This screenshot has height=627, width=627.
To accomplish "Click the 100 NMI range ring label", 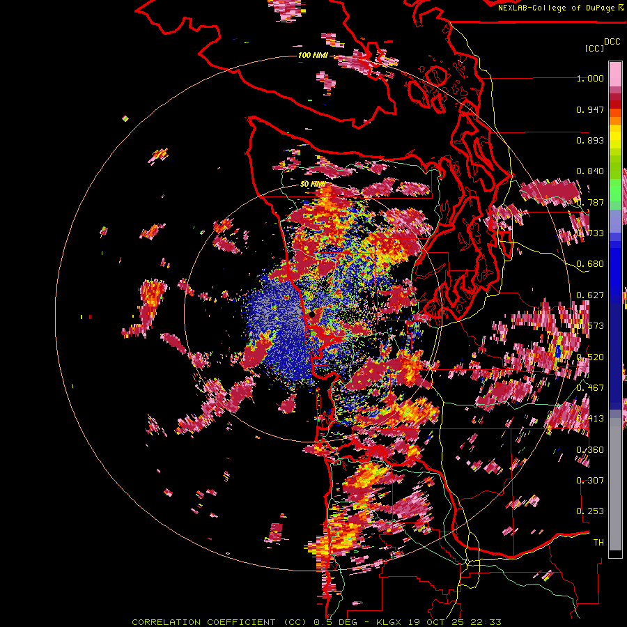I will click(313, 55).
